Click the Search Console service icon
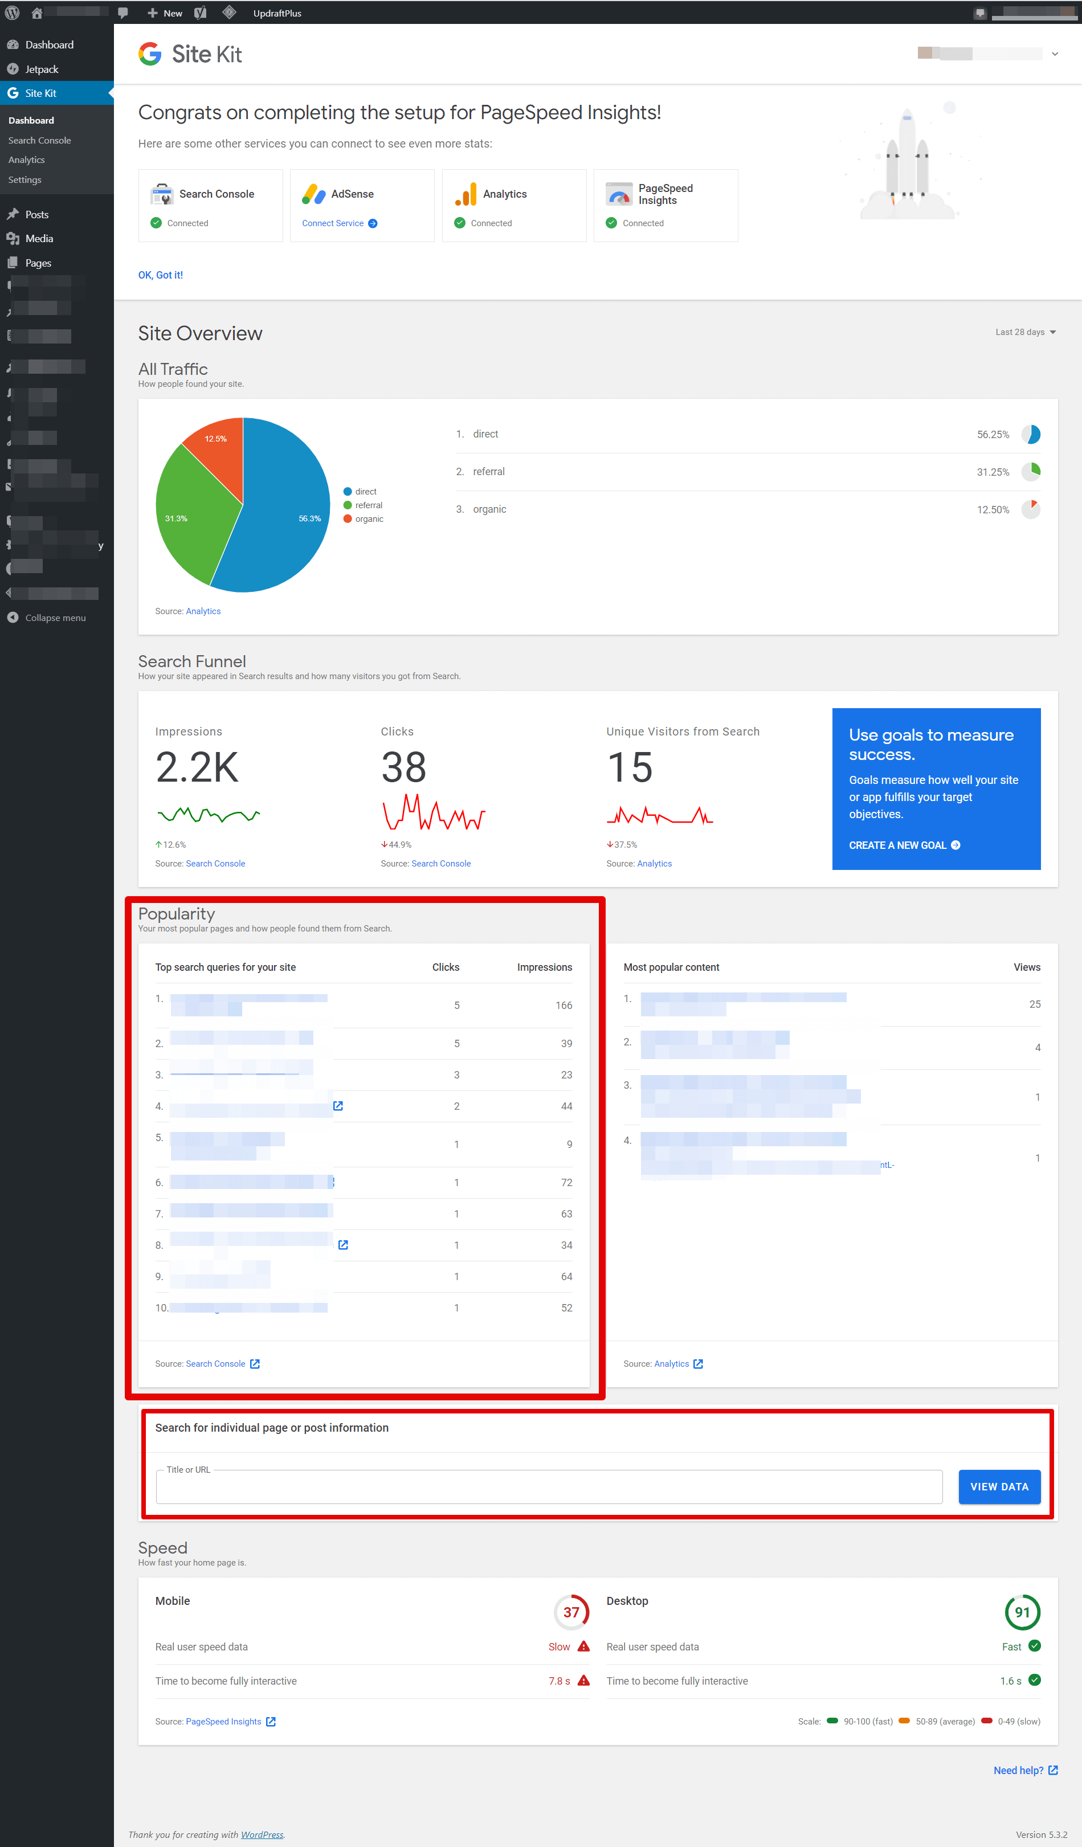Viewport: 1082px width, 1847px height. pyautogui.click(x=161, y=194)
